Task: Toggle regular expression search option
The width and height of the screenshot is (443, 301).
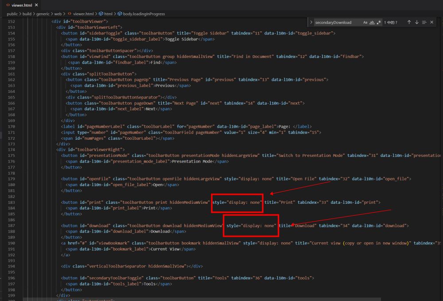Action: pyautogui.click(x=379, y=22)
